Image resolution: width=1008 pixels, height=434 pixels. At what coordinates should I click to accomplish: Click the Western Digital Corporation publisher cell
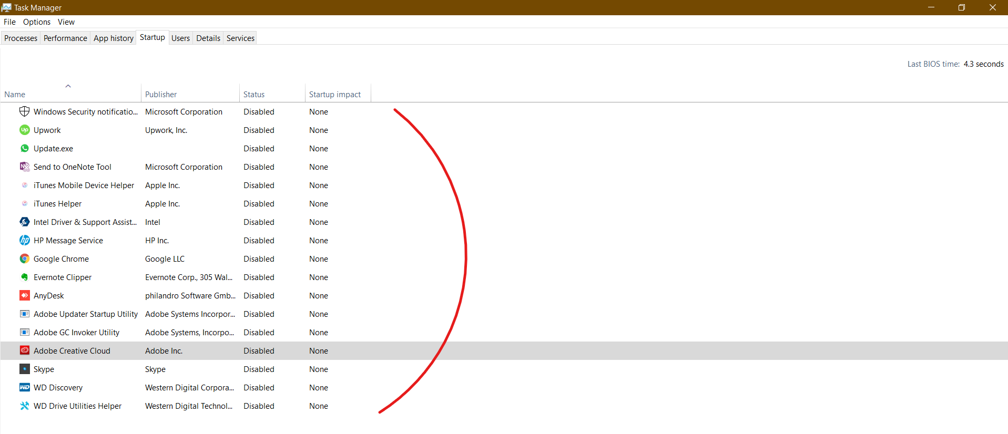click(x=190, y=387)
